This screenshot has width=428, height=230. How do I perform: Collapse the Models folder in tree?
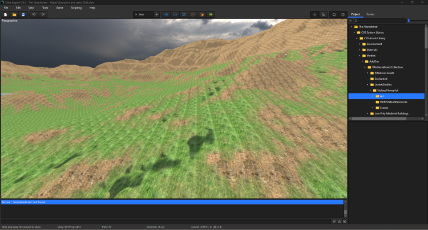tap(360, 56)
